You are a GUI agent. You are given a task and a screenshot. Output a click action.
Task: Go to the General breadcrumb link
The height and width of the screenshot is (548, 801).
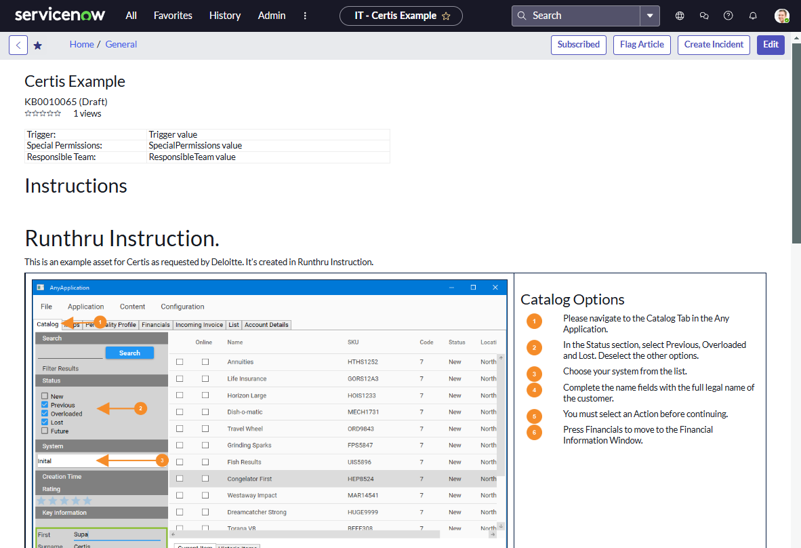(x=121, y=44)
